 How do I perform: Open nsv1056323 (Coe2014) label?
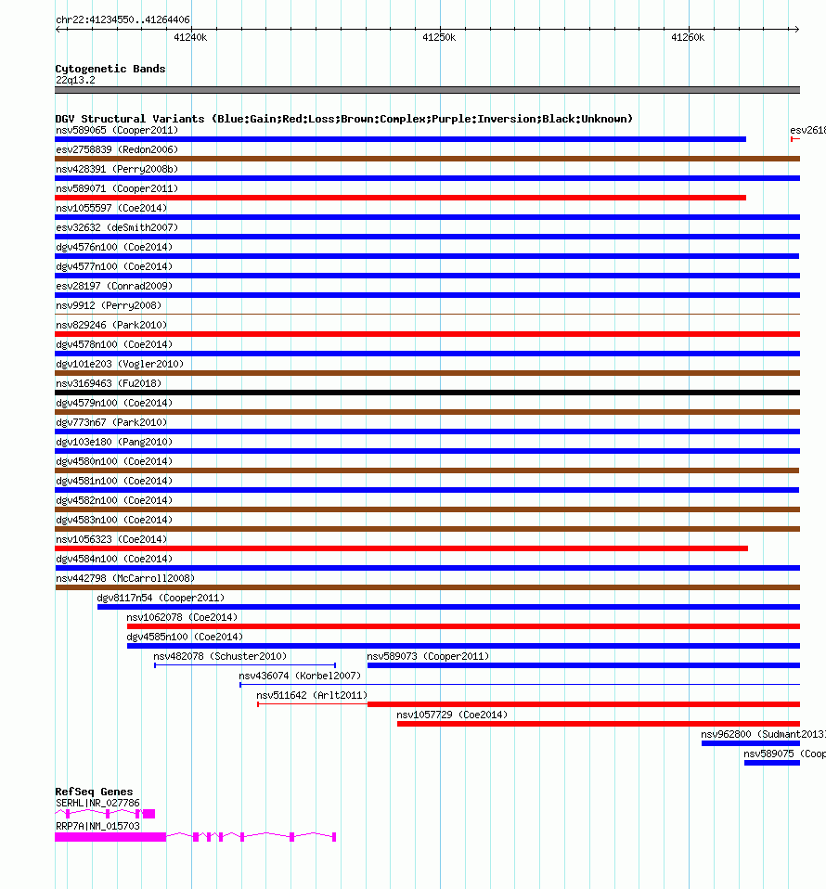pos(111,539)
